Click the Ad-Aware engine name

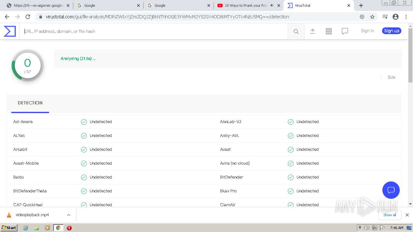point(23,122)
